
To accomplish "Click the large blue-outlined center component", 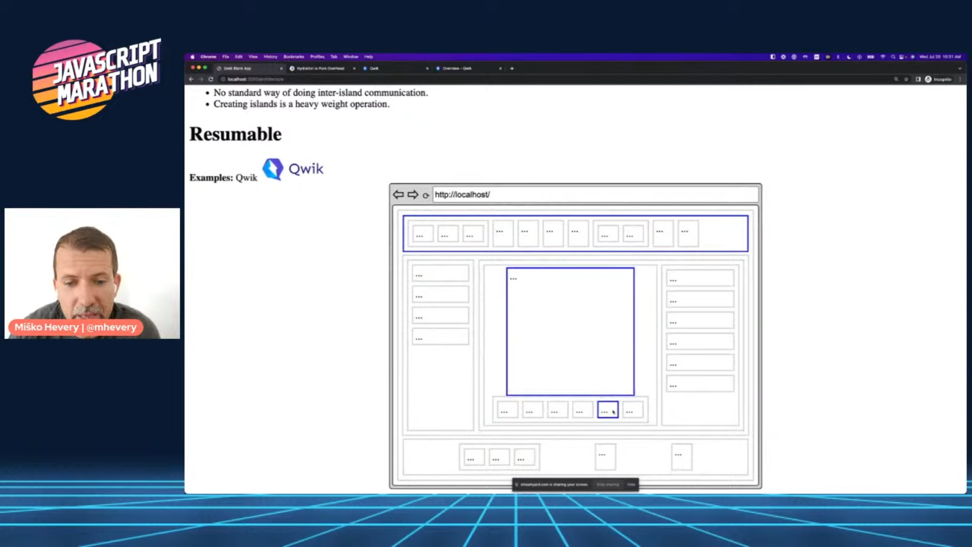I will point(570,332).
